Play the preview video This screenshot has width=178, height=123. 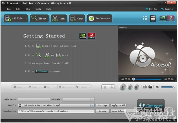[x=123, y=87]
